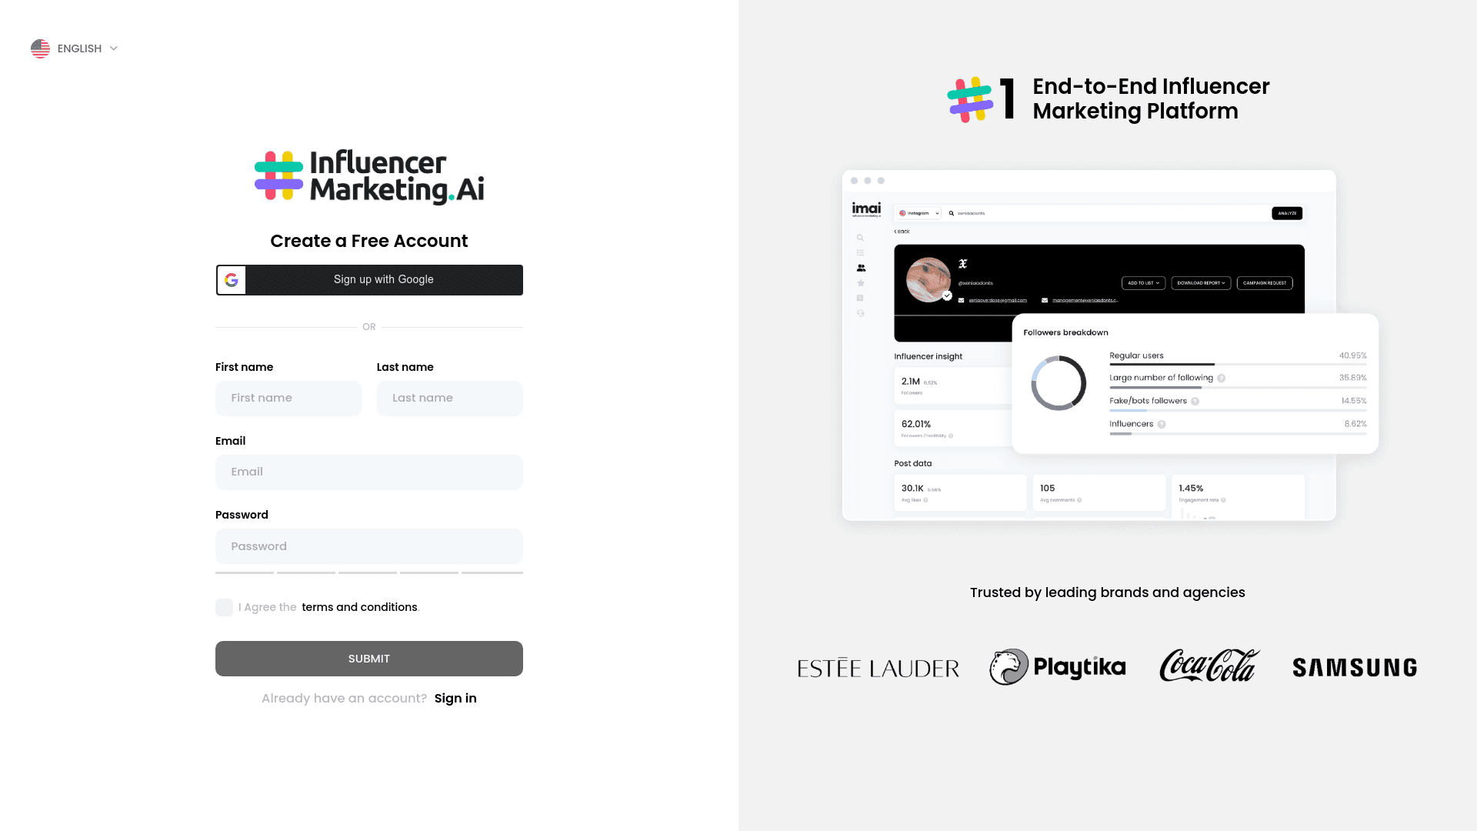Screen dimensions: 1477x831
Task: Click the Playtika brand logo
Action: (x=1058, y=666)
